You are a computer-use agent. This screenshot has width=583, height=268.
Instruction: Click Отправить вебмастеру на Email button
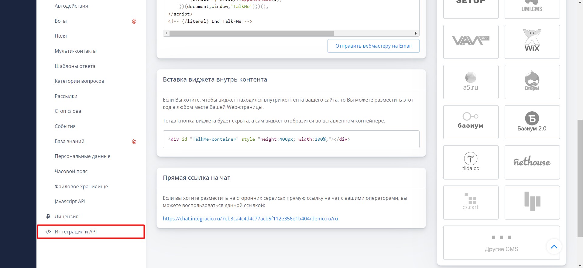click(373, 46)
